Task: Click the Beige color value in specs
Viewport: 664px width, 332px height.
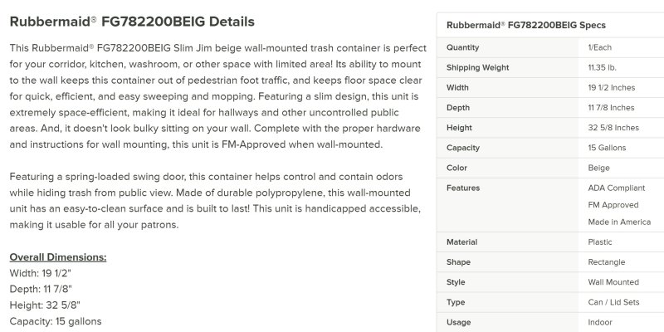Action: 600,168
